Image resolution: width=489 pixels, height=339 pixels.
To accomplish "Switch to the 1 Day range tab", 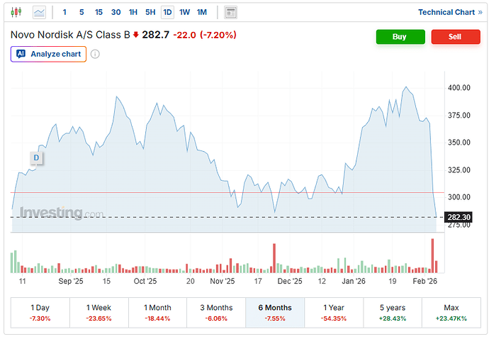I will (40, 313).
